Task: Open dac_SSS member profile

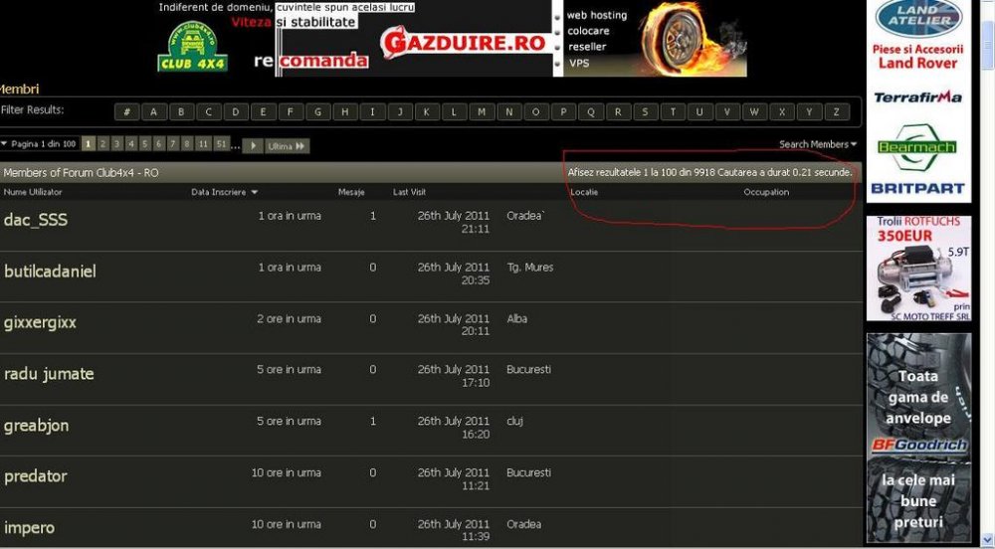Action: click(x=36, y=220)
